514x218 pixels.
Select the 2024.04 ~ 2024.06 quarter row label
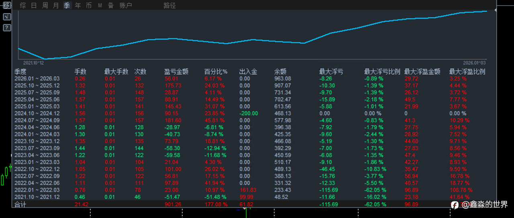[37, 127]
